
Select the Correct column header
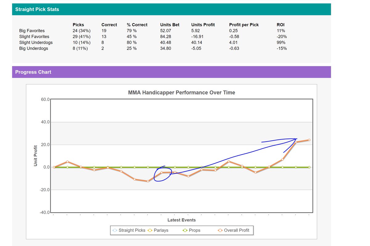[109, 25]
